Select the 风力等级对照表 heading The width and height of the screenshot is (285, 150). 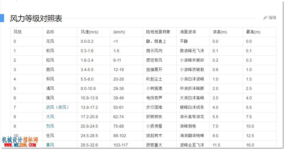[x=36, y=18]
